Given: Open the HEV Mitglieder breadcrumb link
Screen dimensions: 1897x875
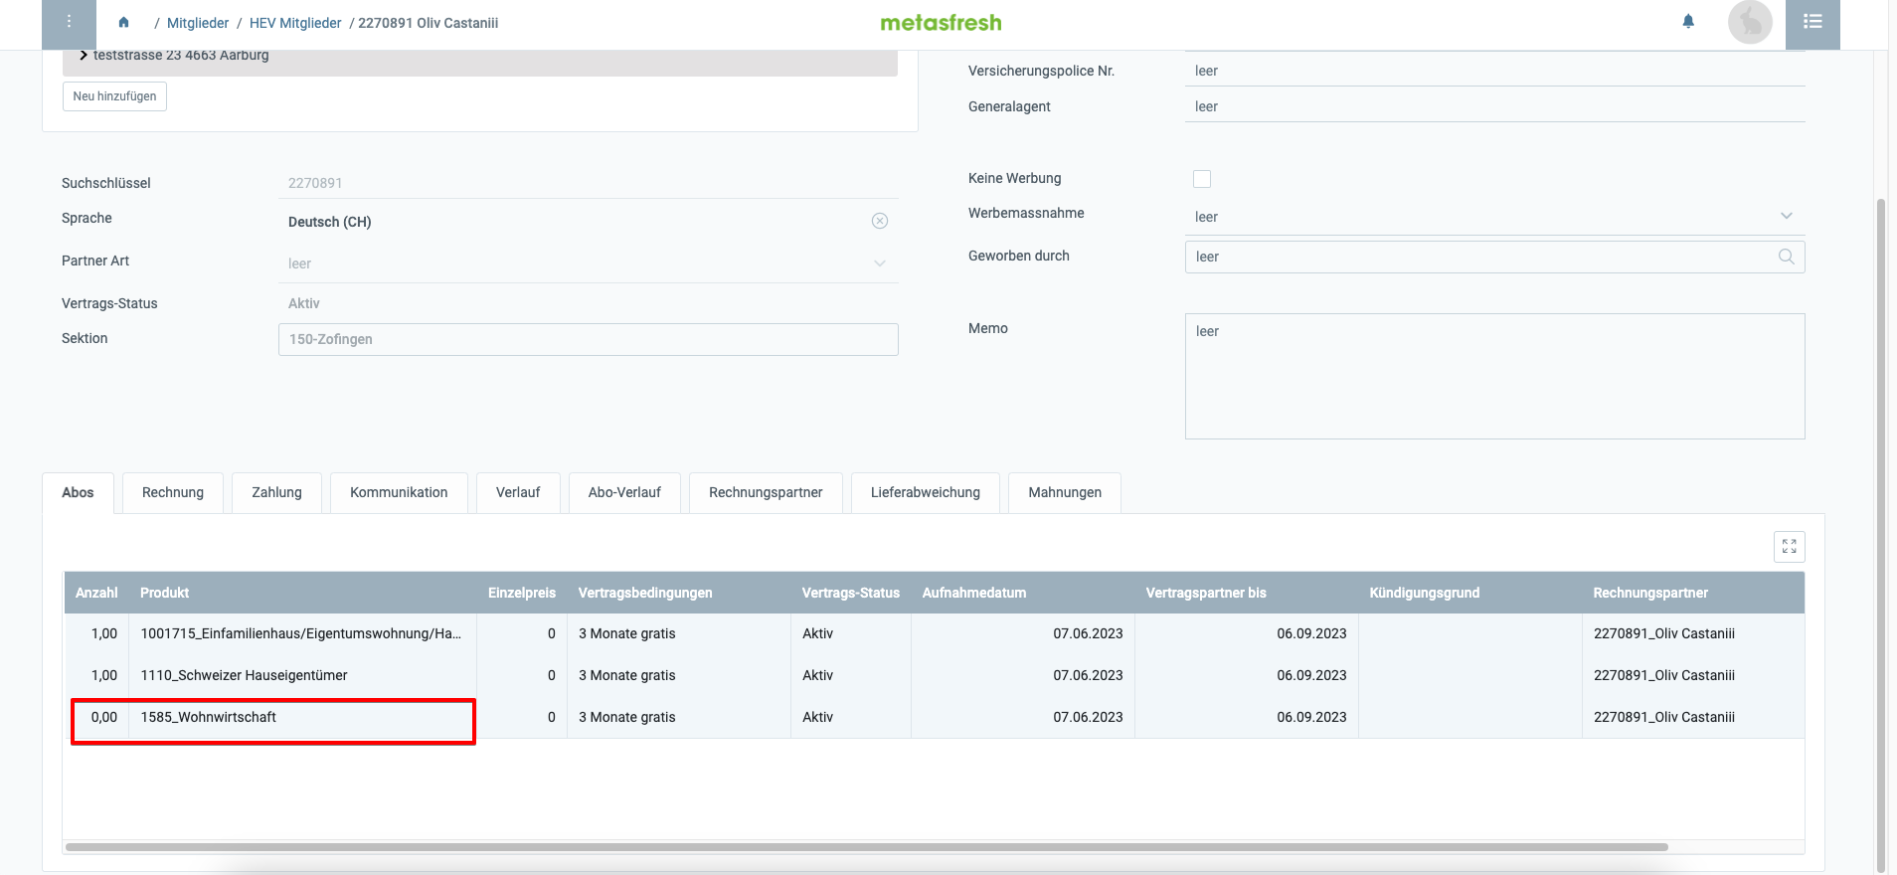Looking at the screenshot, I should pos(295,23).
